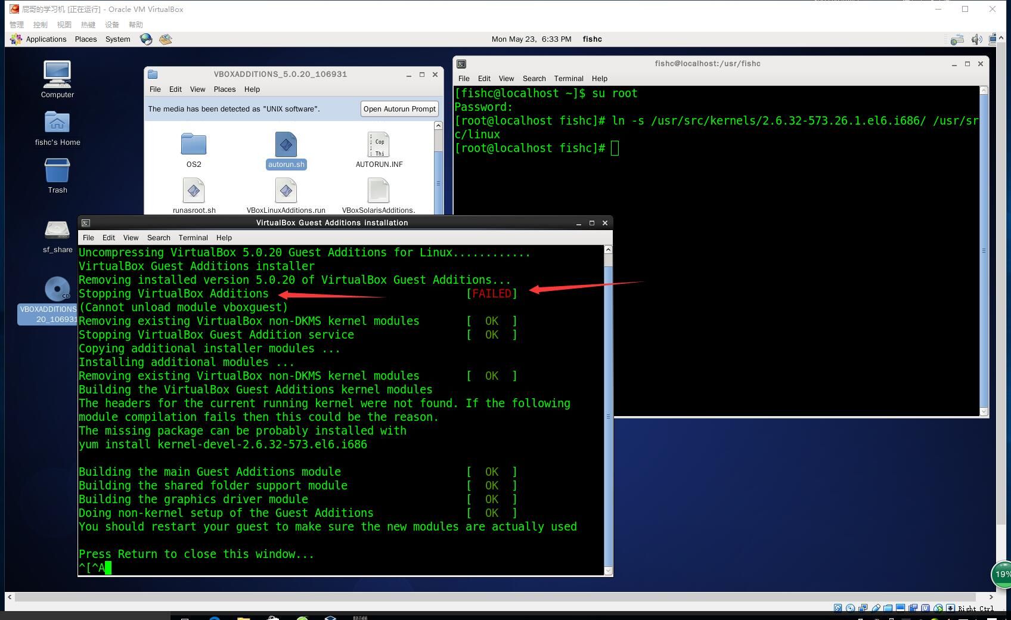Click the volume speaker icon in GNOME panel
The image size is (1011, 620).
[x=976, y=39]
